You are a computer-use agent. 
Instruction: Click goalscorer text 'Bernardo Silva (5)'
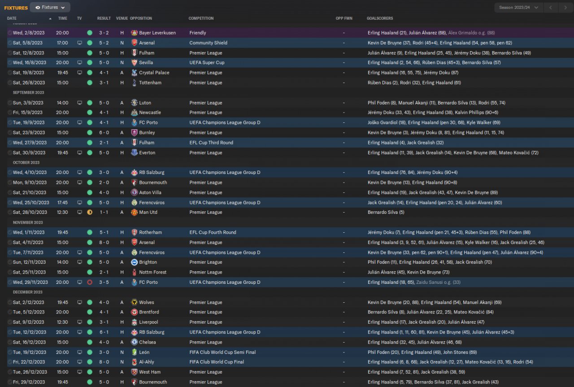pos(386,212)
